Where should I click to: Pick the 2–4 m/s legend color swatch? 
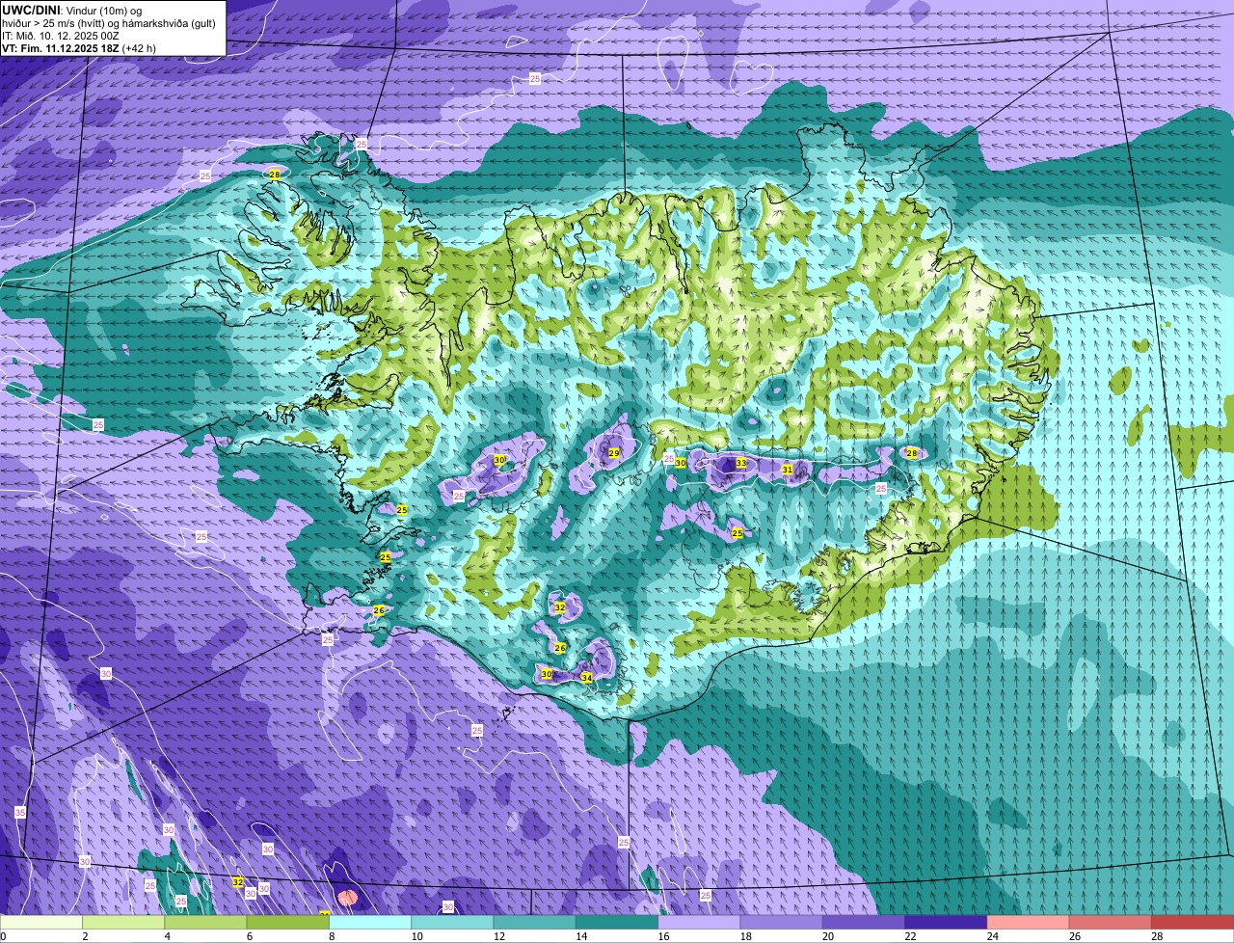123,923
